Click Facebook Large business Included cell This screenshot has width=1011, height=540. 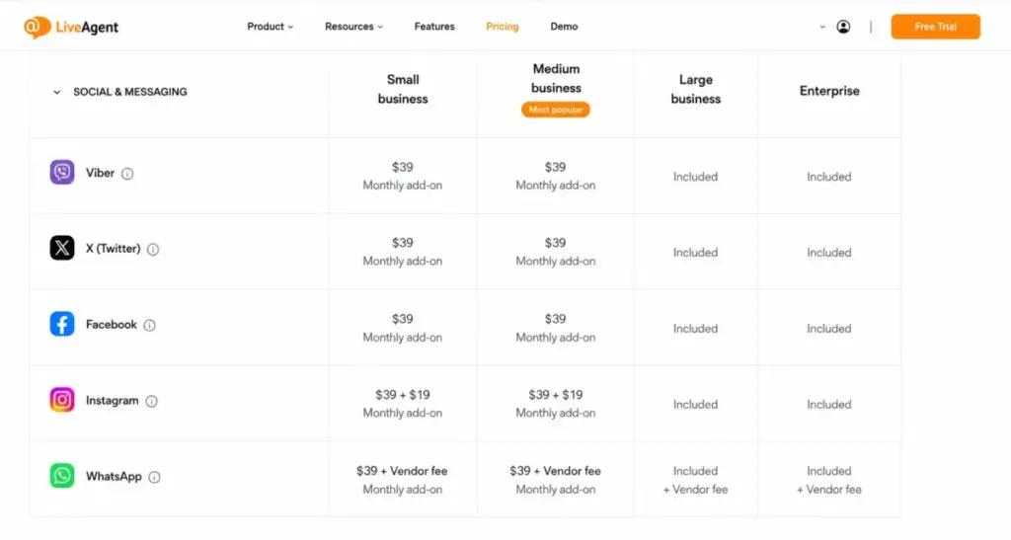tap(696, 329)
